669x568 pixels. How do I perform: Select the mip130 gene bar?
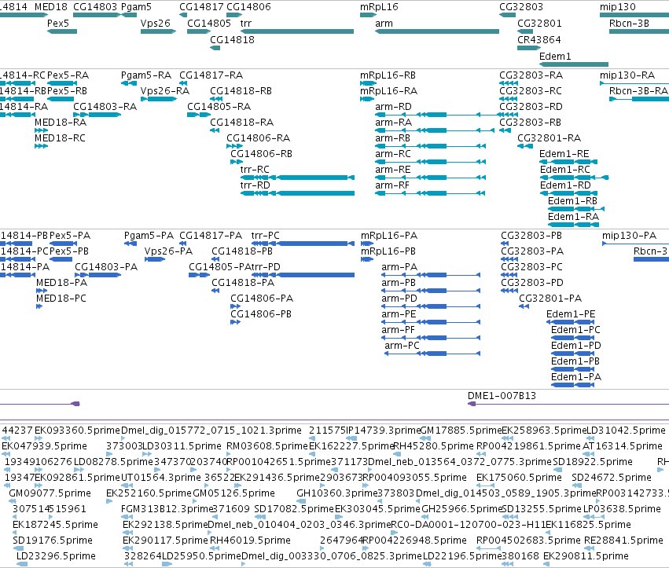[634, 15]
